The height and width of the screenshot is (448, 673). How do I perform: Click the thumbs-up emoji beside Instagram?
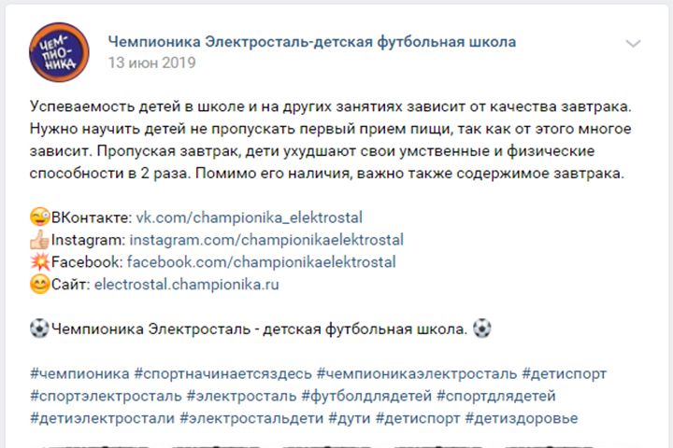point(39,240)
